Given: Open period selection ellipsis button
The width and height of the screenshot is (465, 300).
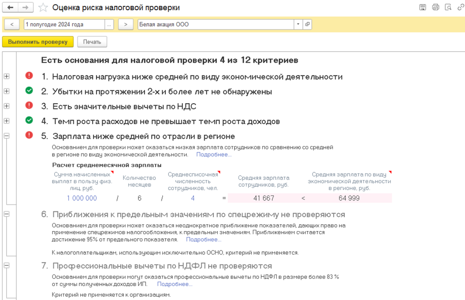Looking at the screenshot, I should (109, 24).
